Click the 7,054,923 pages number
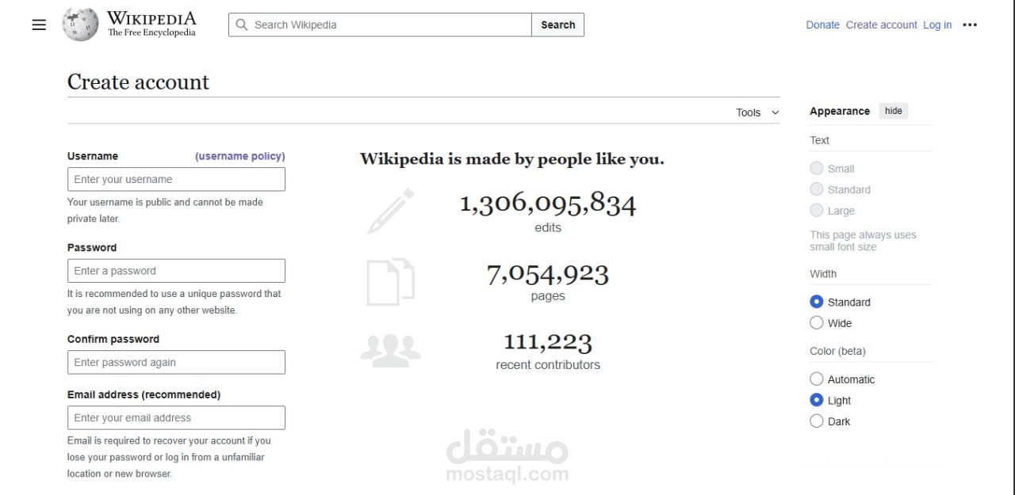The image size is (1015, 495). (548, 274)
